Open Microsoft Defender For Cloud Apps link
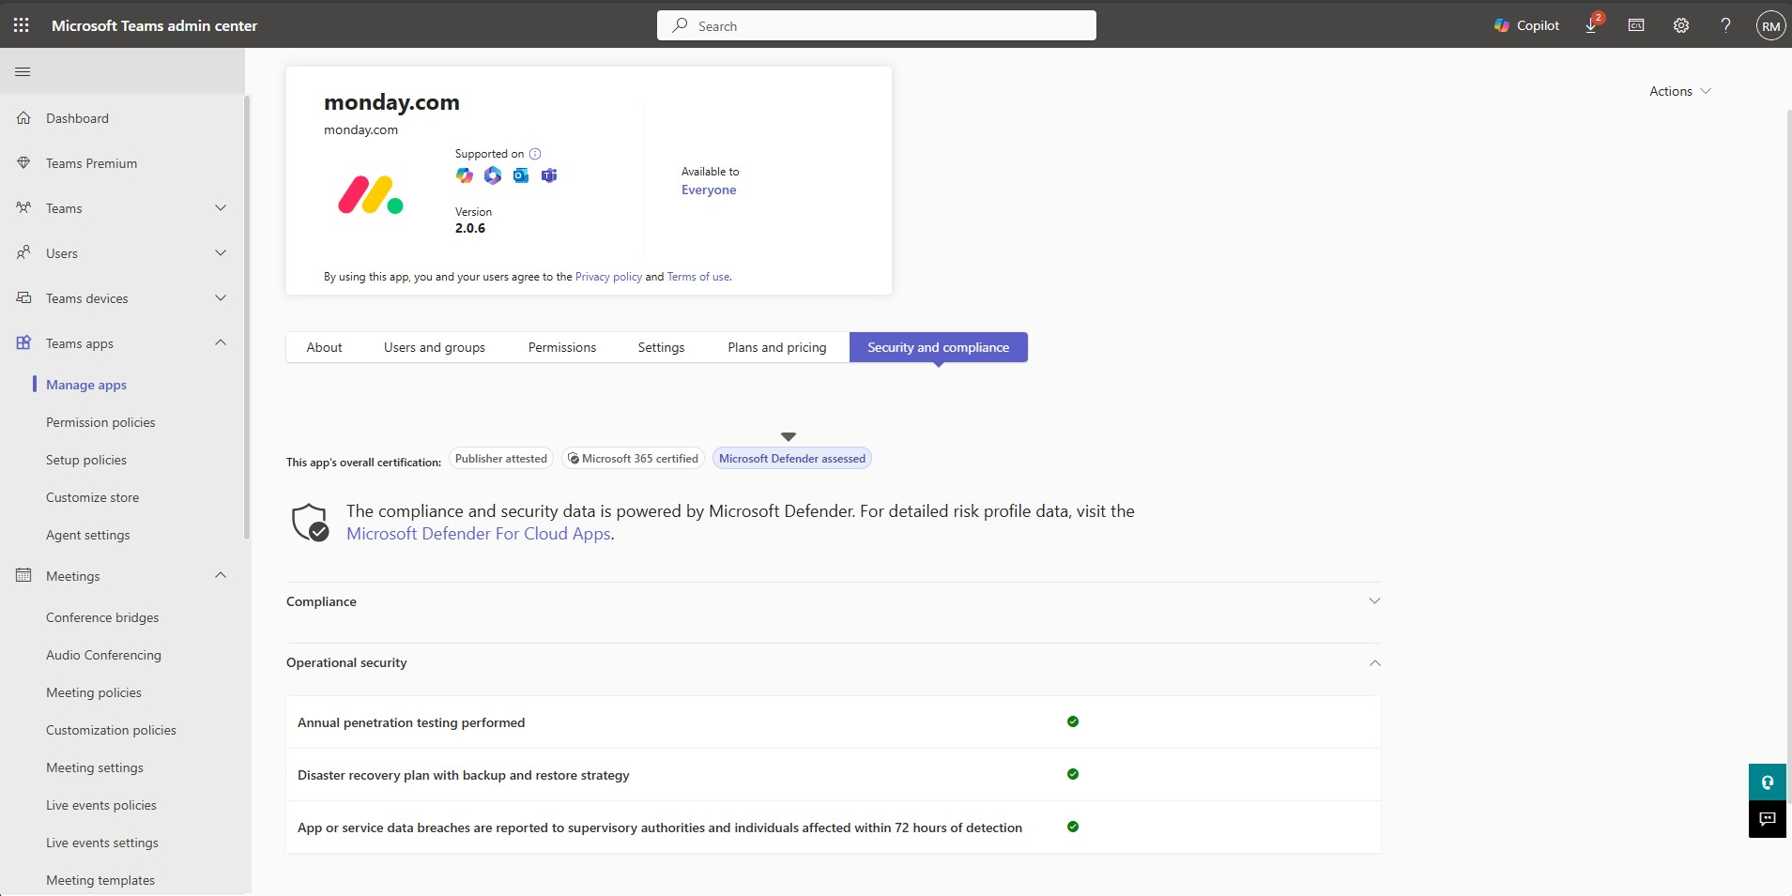This screenshot has height=896, width=1792. 478,534
